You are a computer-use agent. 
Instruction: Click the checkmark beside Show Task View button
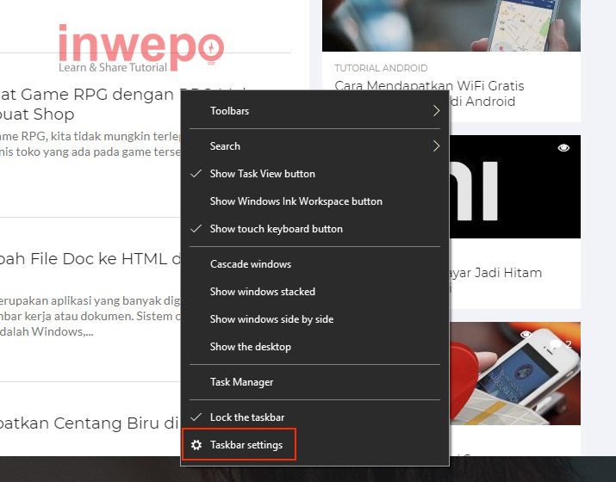[196, 174]
